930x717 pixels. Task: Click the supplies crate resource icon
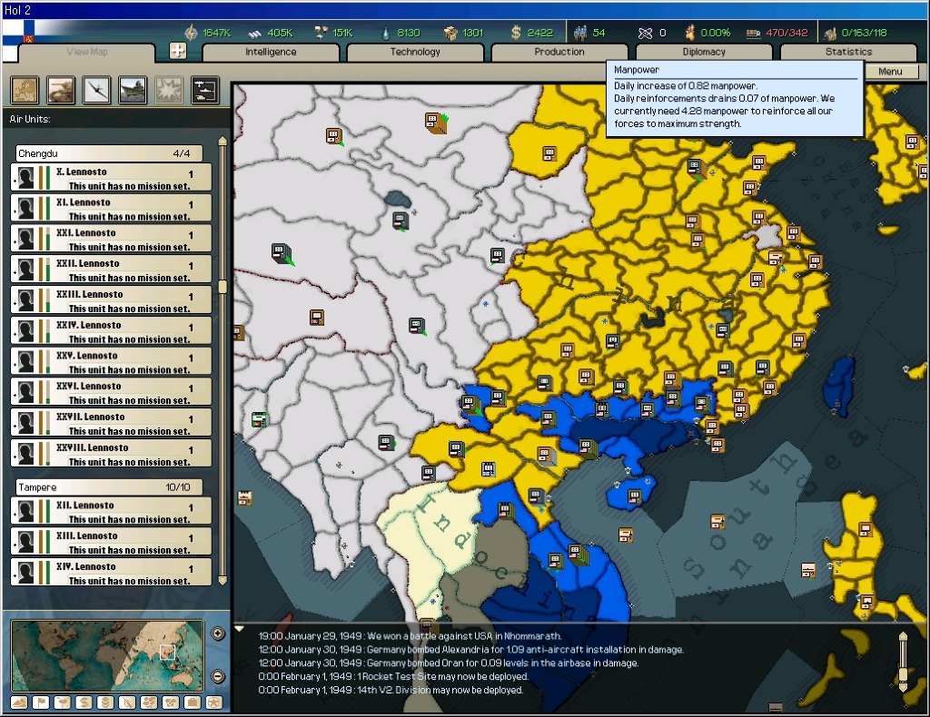coord(450,34)
